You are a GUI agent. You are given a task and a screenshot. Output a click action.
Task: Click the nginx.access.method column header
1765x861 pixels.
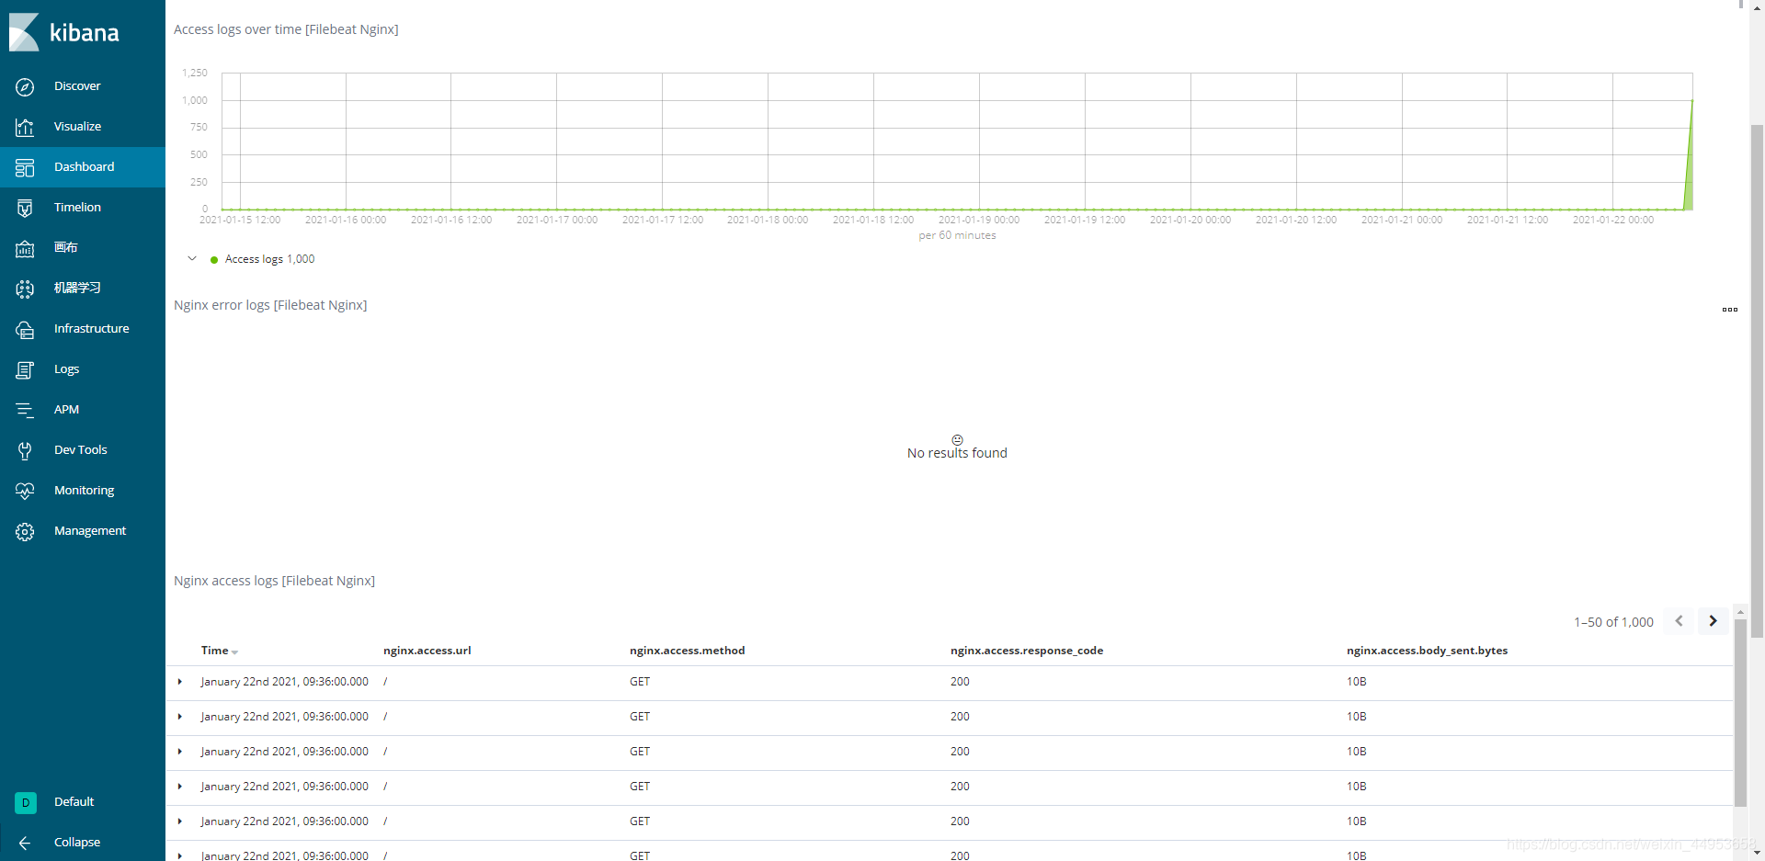pyautogui.click(x=687, y=651)
